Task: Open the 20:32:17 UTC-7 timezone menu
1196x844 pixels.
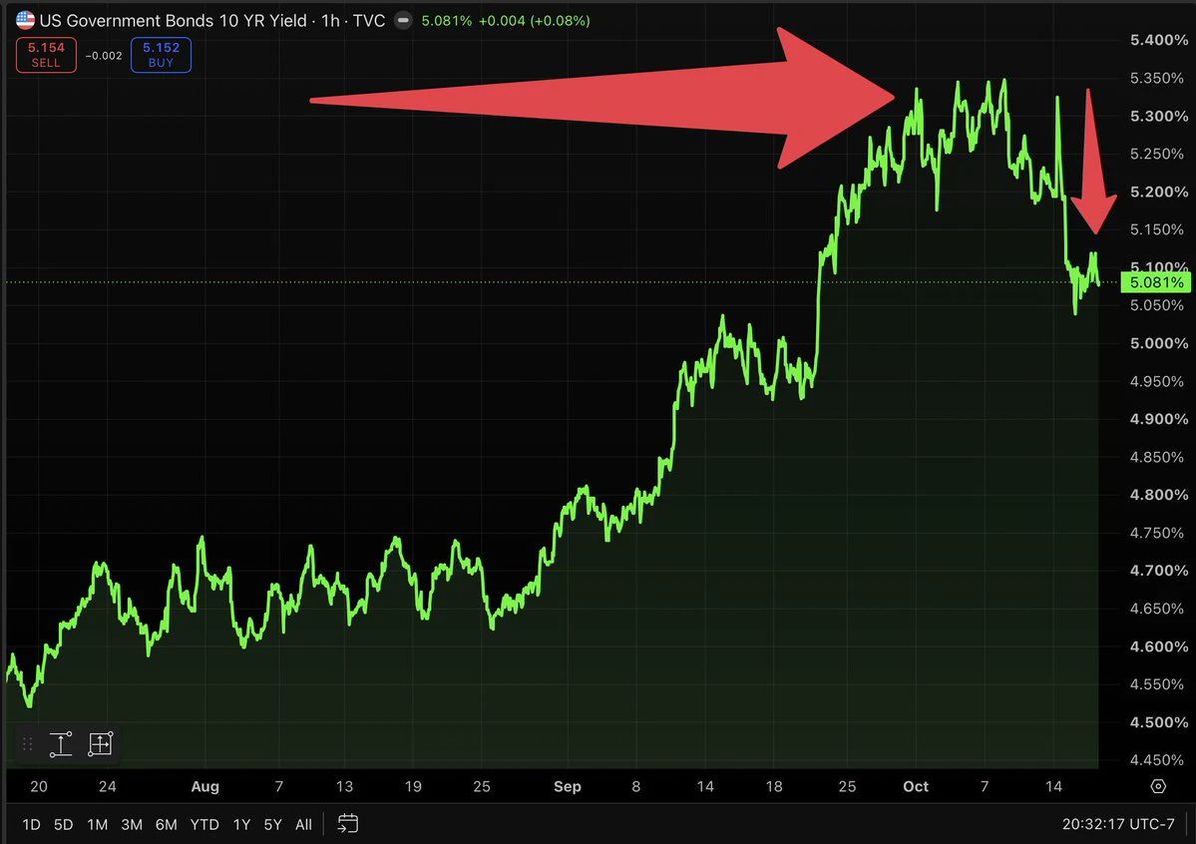Action: (1118, 824)
